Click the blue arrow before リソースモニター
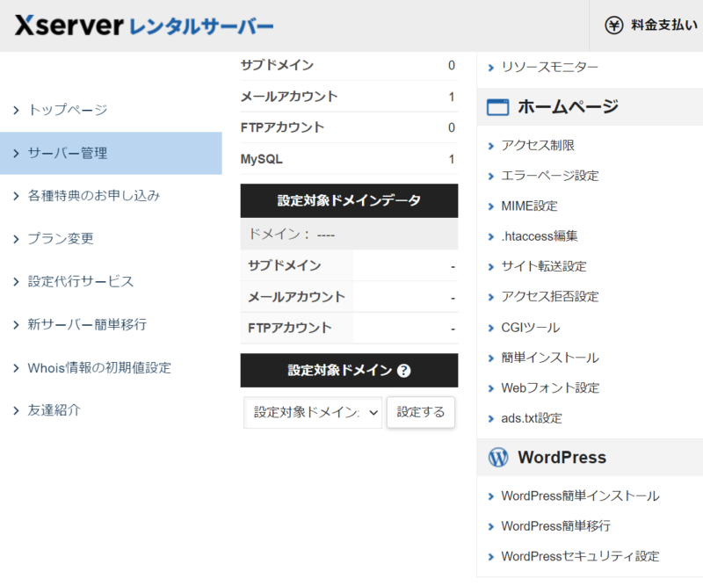This screenshot has width=703, height=586. point(491,68)
